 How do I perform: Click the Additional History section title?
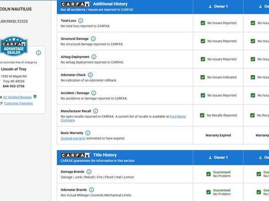(x=110, y=4)
